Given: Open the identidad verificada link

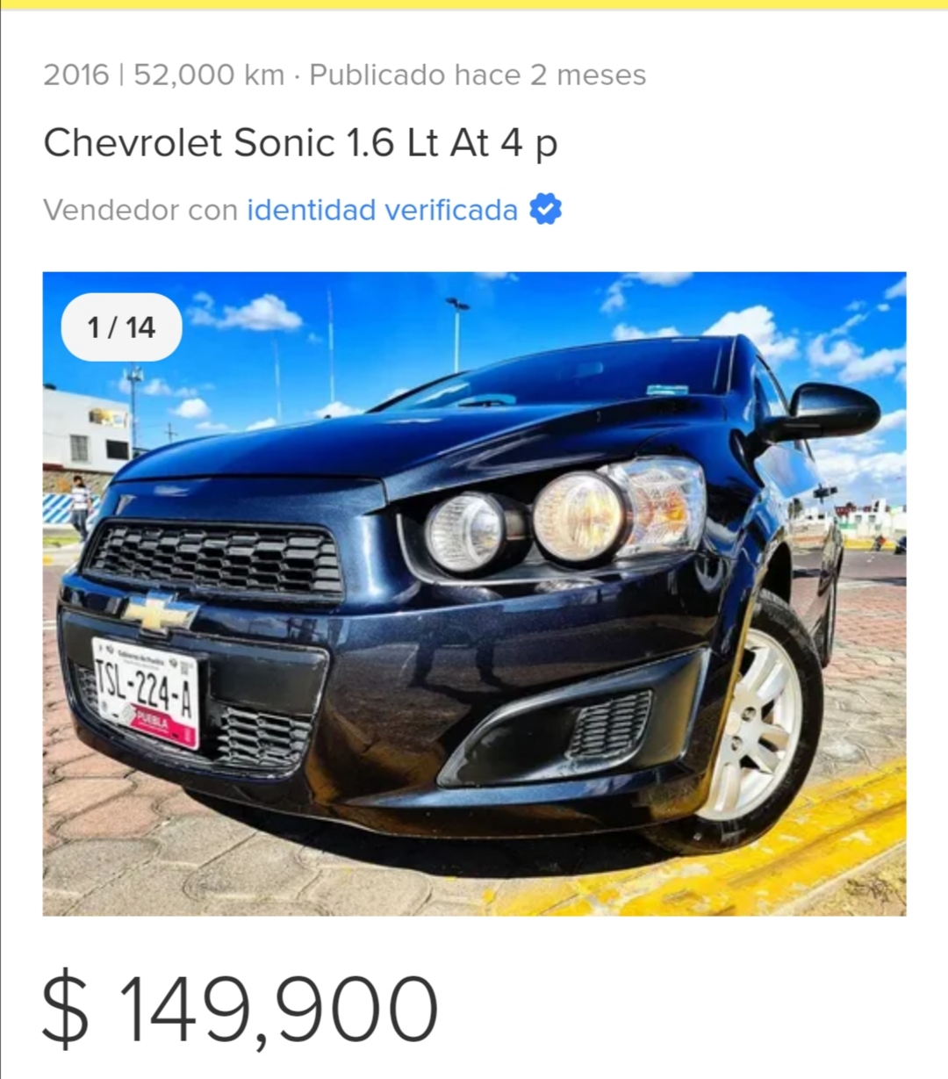Looking at the screenshot, I should (x=382, y=211).
